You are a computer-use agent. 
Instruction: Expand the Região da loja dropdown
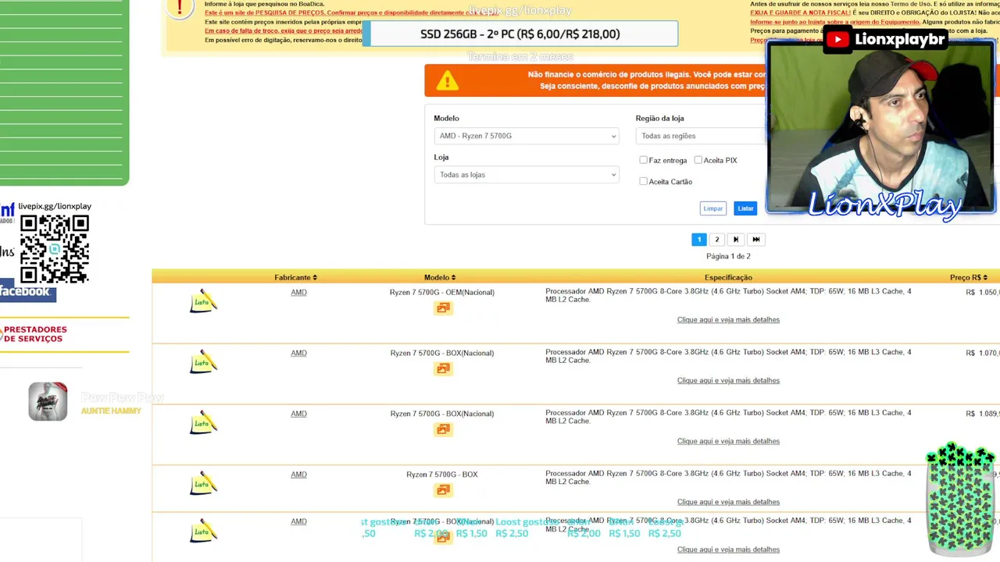pyautogui.click(x=702, y=136)
